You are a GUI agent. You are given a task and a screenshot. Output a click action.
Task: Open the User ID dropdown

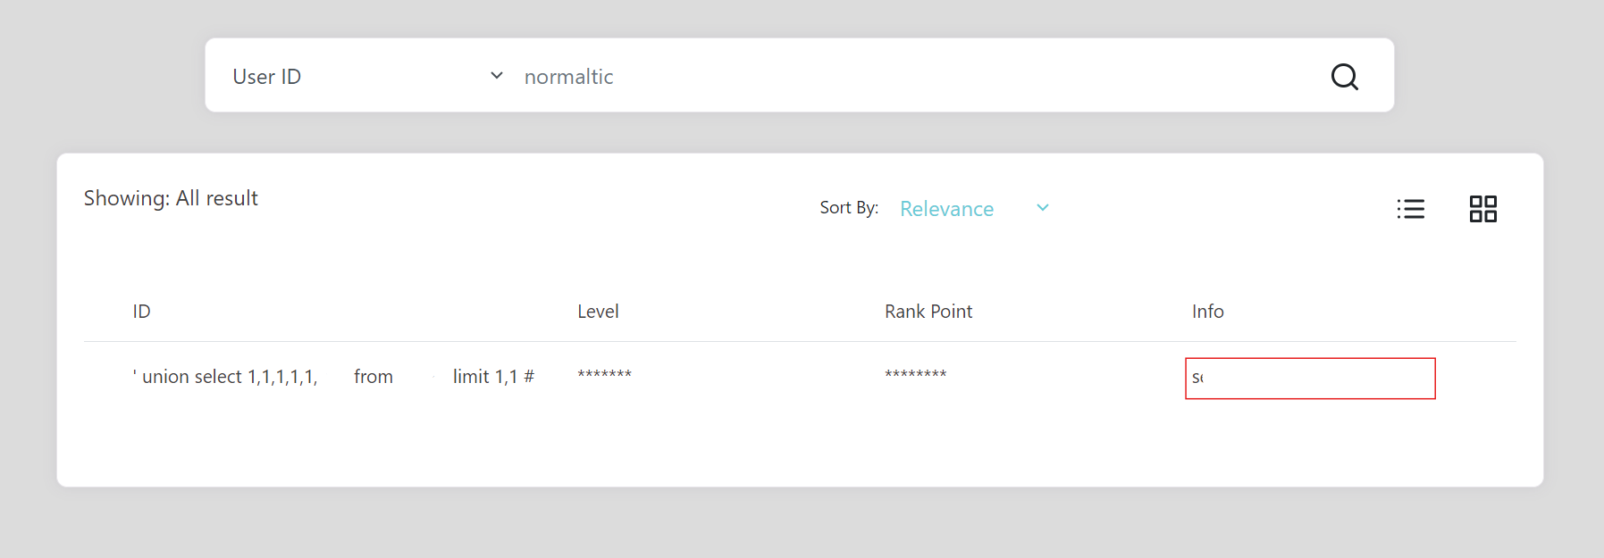[x=368, y=77]
